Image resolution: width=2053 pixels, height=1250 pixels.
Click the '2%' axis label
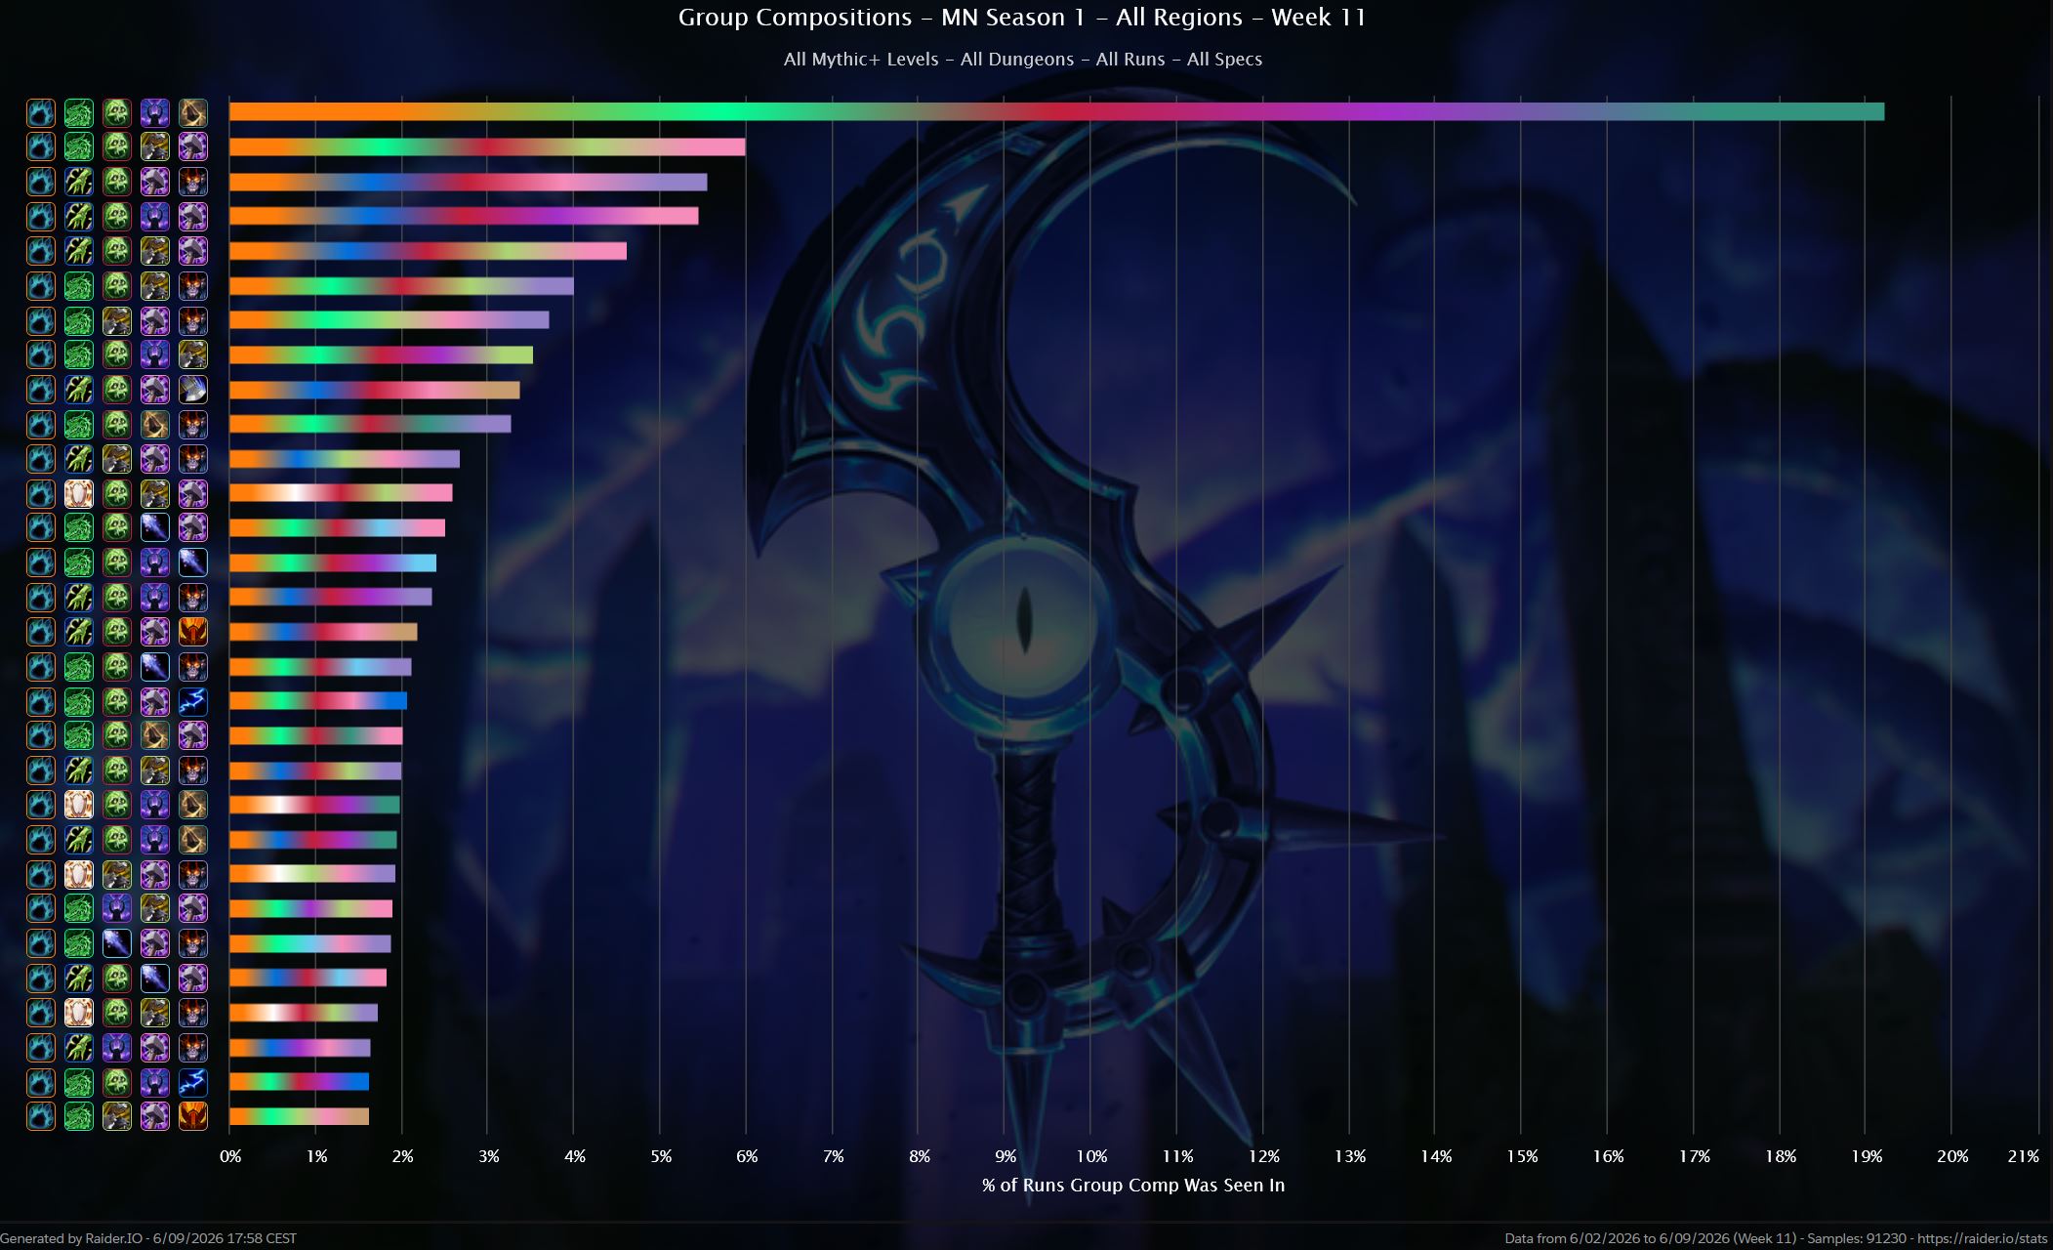tap(402, 1156)
